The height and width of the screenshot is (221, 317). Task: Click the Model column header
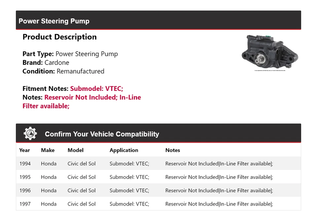click(x=75, y=150)
